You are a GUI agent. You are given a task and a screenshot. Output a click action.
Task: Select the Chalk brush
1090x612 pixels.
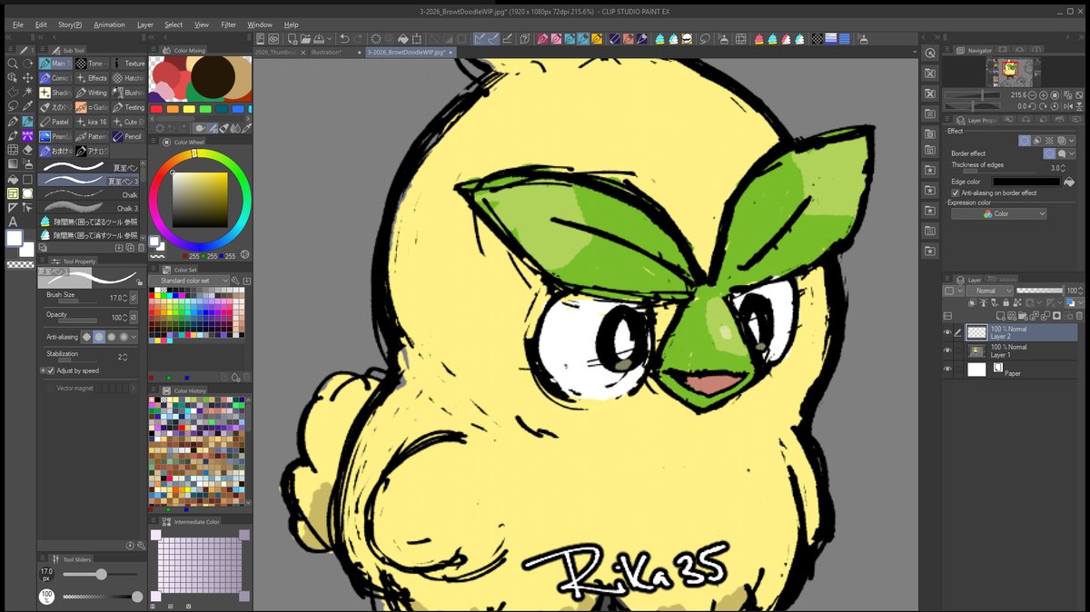91,194
